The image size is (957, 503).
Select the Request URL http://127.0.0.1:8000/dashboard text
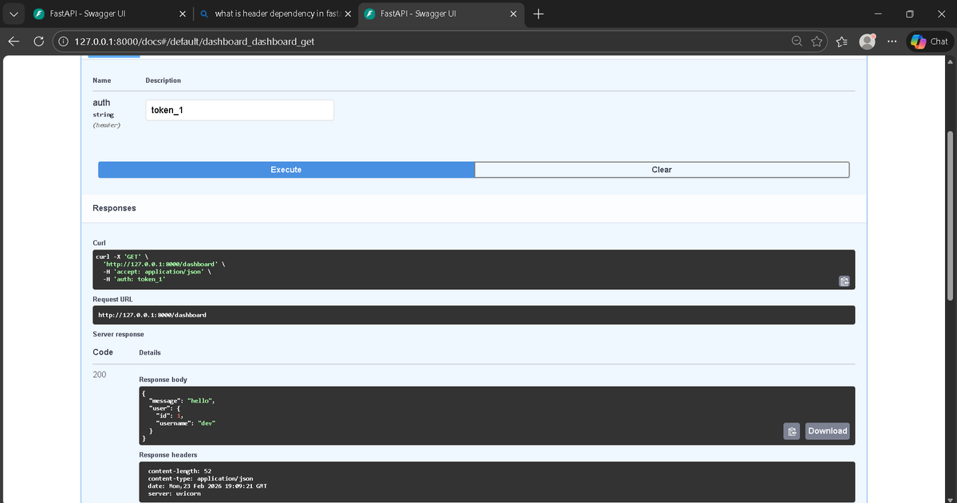[x=152, y=315]
